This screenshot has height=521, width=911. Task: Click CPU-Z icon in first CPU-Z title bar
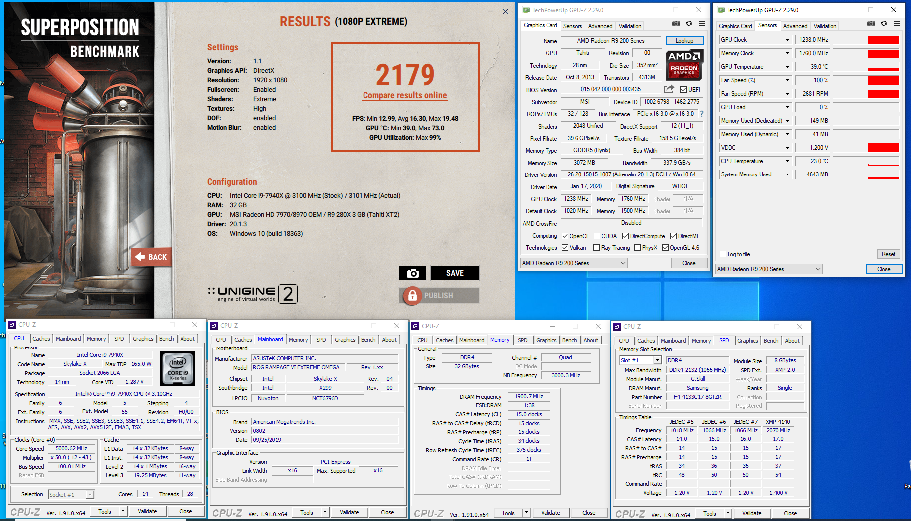[x=12, y=325]
